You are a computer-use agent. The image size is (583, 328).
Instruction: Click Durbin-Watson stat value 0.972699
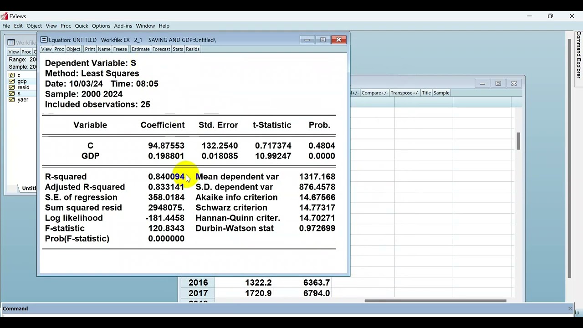point(317,228)
